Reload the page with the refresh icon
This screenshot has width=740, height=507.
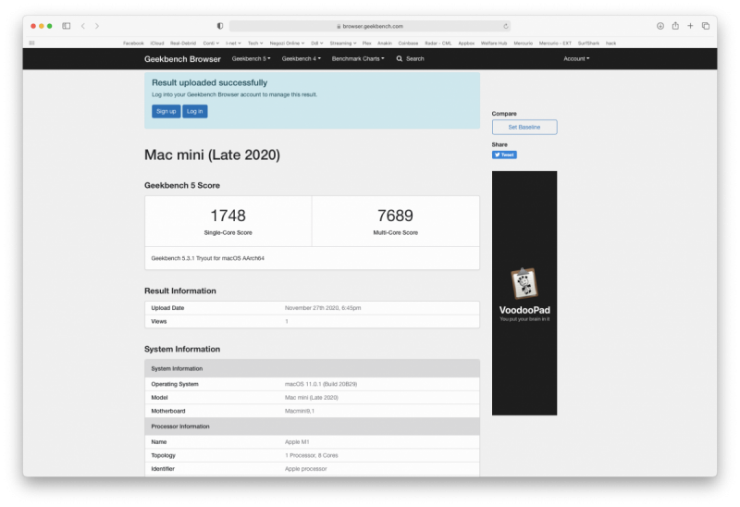(x=505, y=26)
